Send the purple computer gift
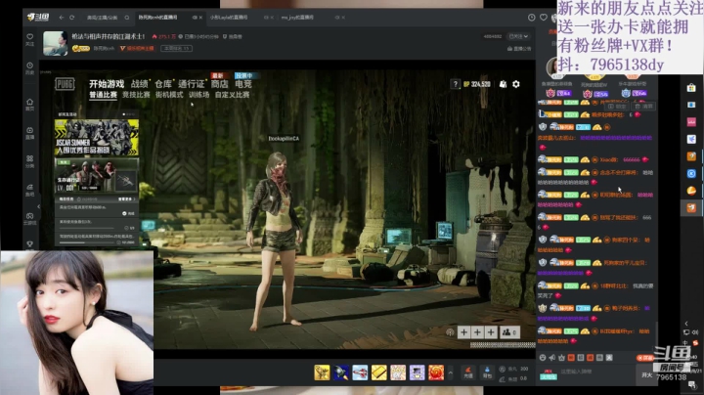This screenshot has height=395, width=704. click(418, 373)
